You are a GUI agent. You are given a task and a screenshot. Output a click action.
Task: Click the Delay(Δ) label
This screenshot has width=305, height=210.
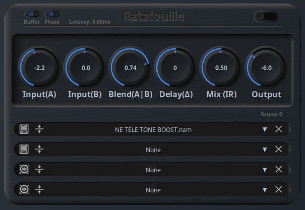point(176,94)
